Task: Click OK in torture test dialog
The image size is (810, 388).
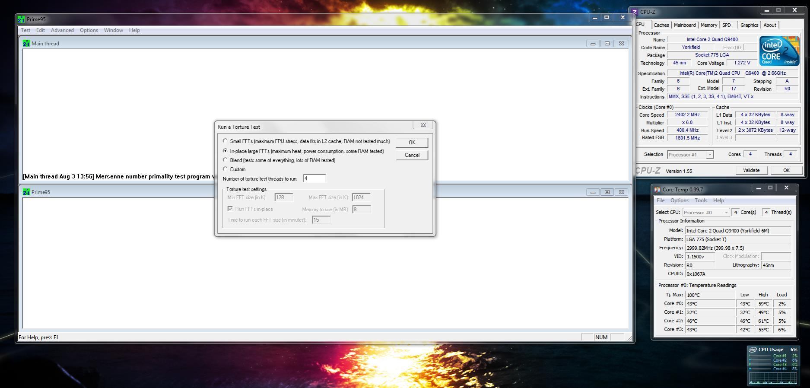Action: (412, 143)
